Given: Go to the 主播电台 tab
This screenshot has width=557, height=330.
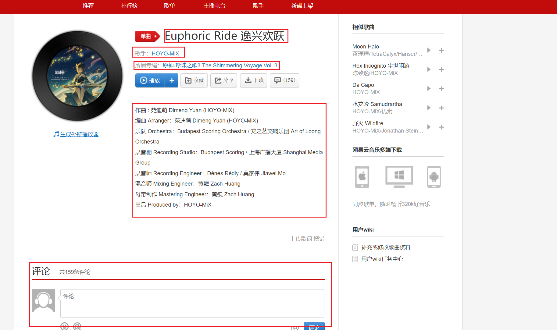Looking at the screenshot, I should click(214, 6).
